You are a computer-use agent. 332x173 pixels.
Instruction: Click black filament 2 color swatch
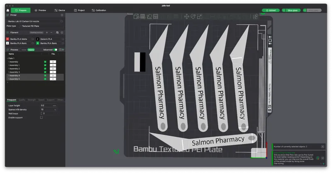tap(37, 39)
